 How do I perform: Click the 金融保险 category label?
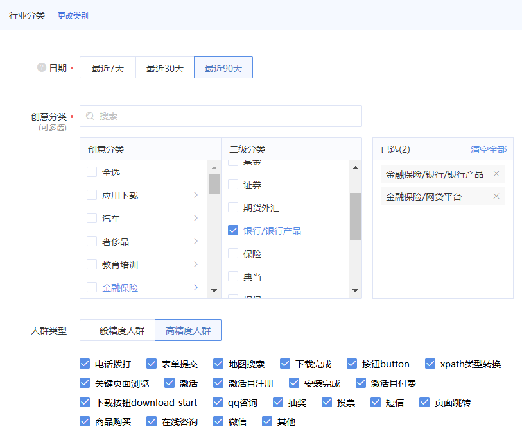point(120,288)
